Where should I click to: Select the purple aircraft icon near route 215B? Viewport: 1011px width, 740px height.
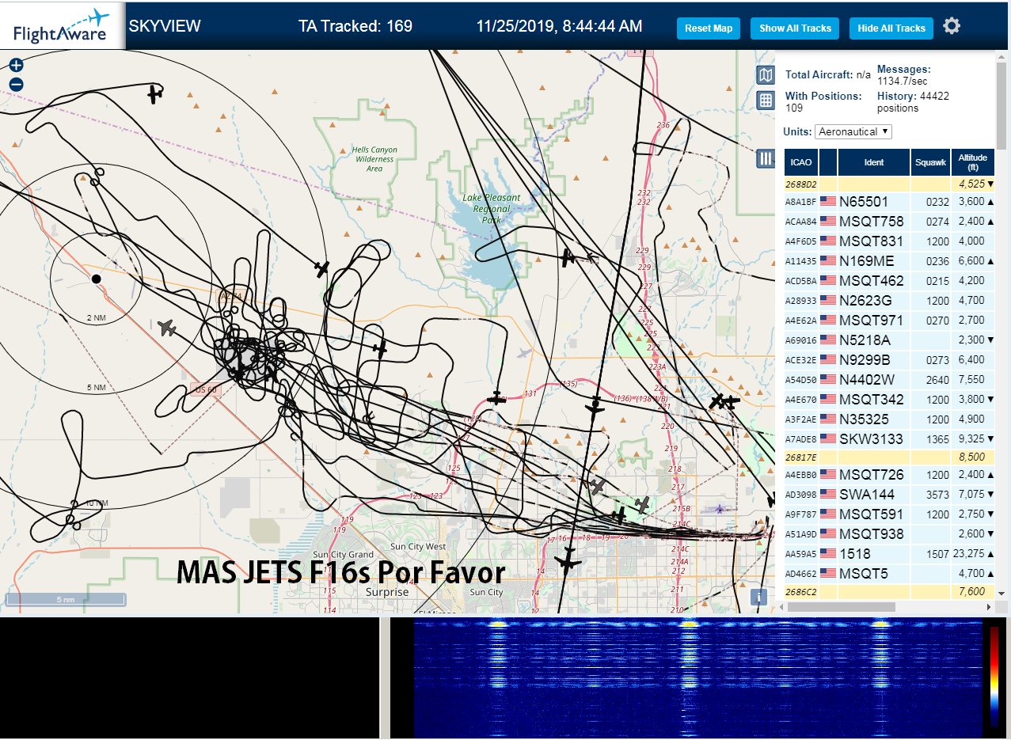[719, 508]
